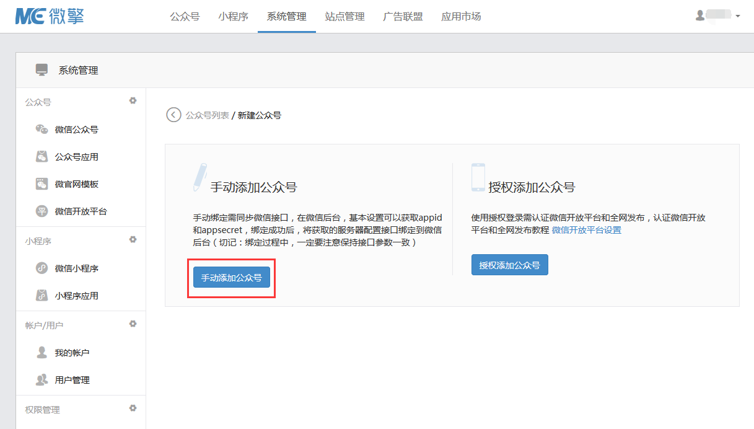The image size is (754, 429).
Task: Open the user account dropdown arrow
Action: pos(738,16)
